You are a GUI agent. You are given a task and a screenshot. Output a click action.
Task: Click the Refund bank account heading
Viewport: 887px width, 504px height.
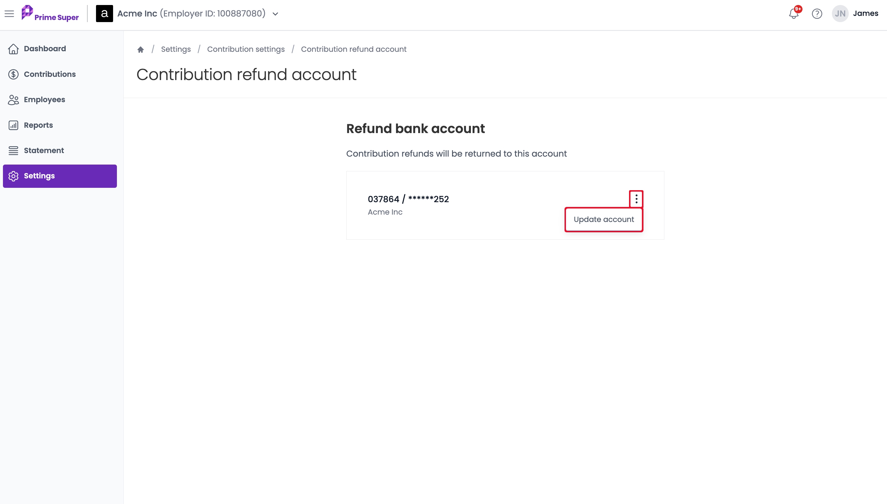416,129
